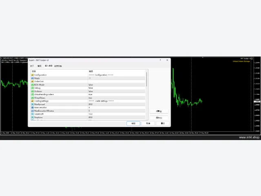The width and height of the screenshot is (261, 196).
Task: Select the Verbose variable name
Action: 38,91
